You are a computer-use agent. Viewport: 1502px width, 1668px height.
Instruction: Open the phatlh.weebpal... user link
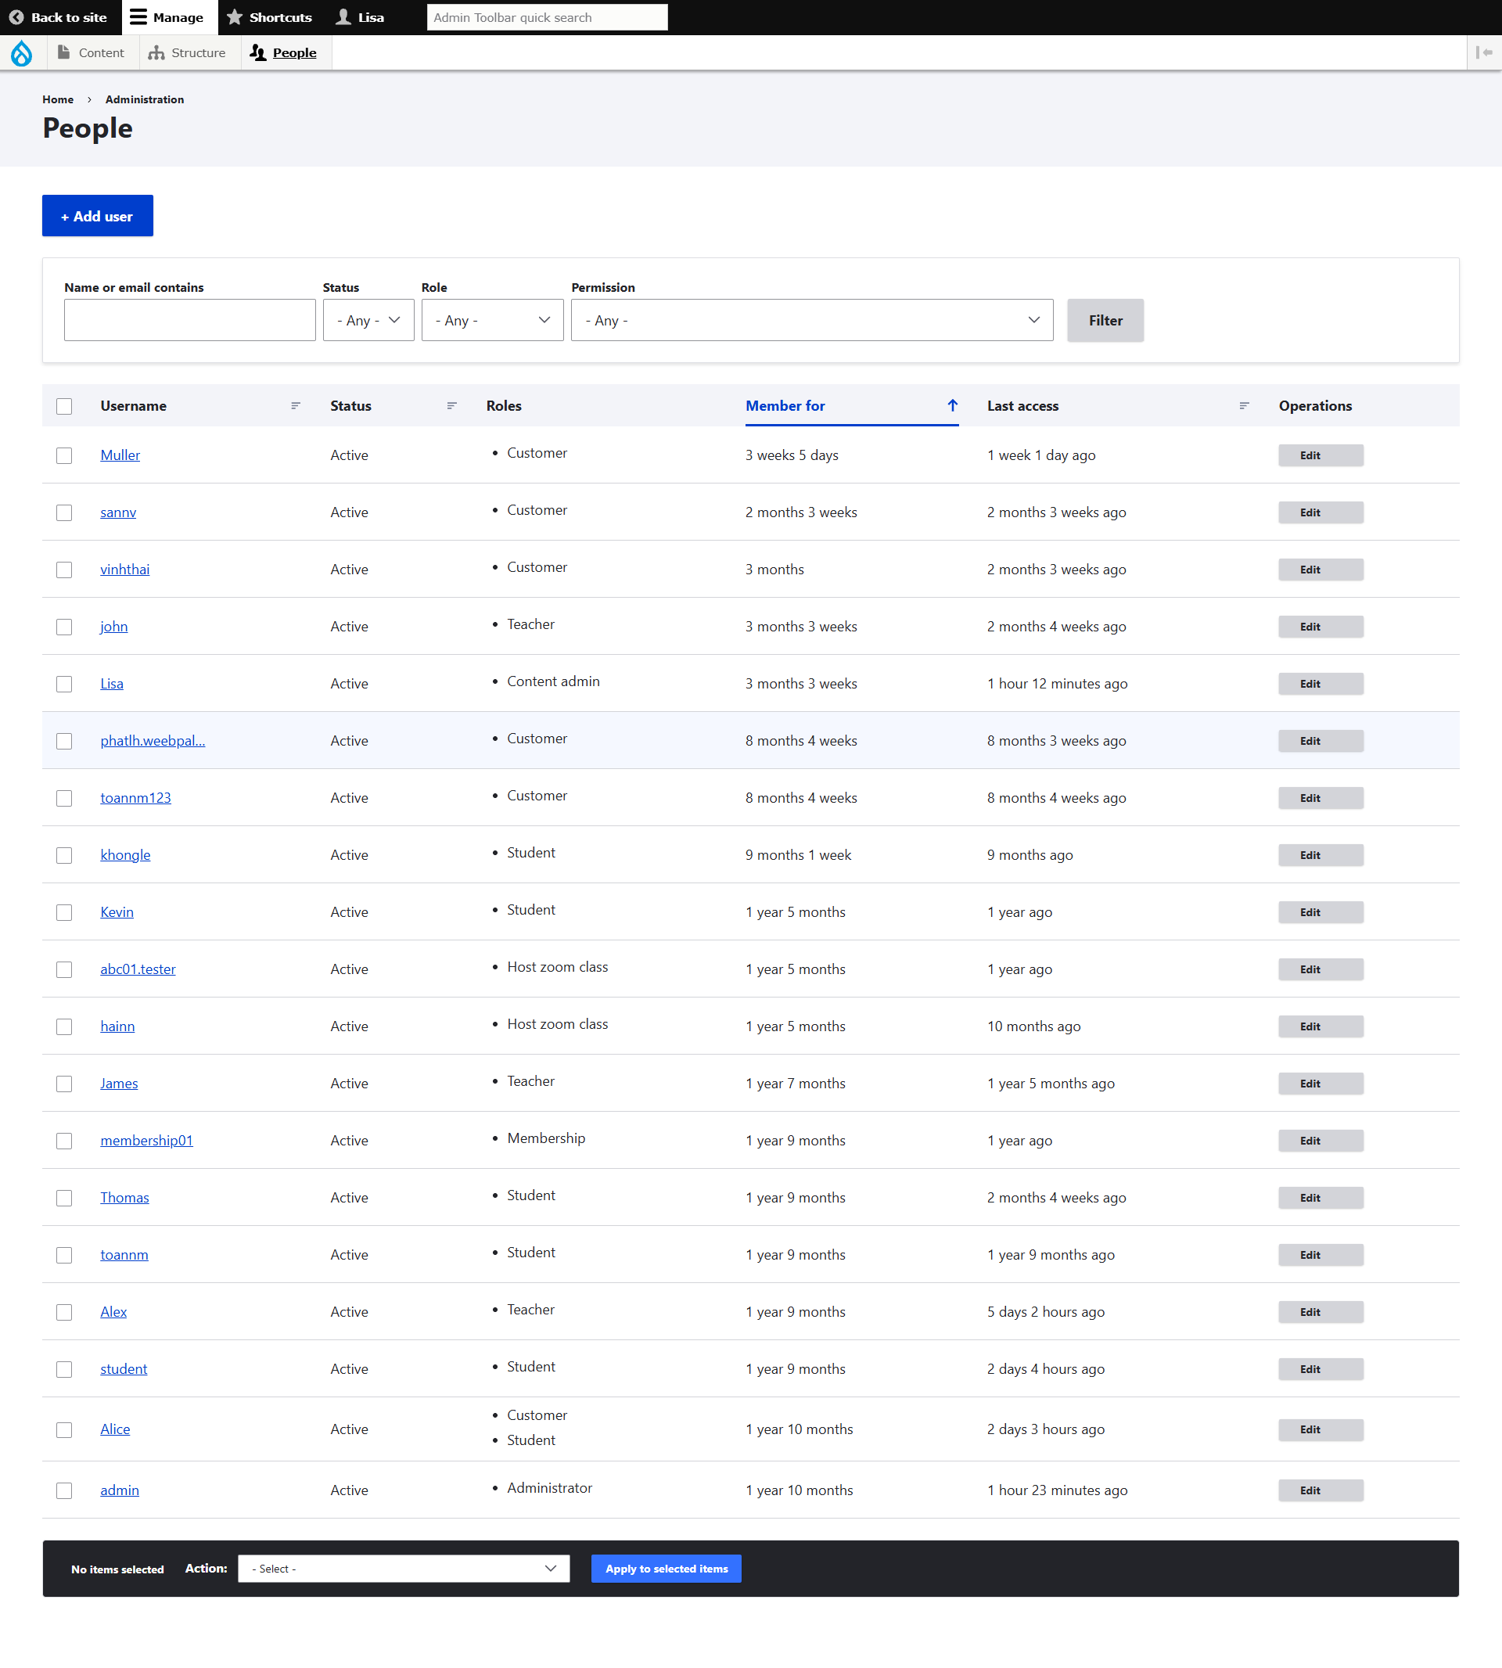tap(153, 740)
